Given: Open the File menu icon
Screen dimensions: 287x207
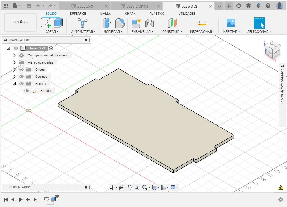Looking at the screenshot, I should click(x=15, y=6).
